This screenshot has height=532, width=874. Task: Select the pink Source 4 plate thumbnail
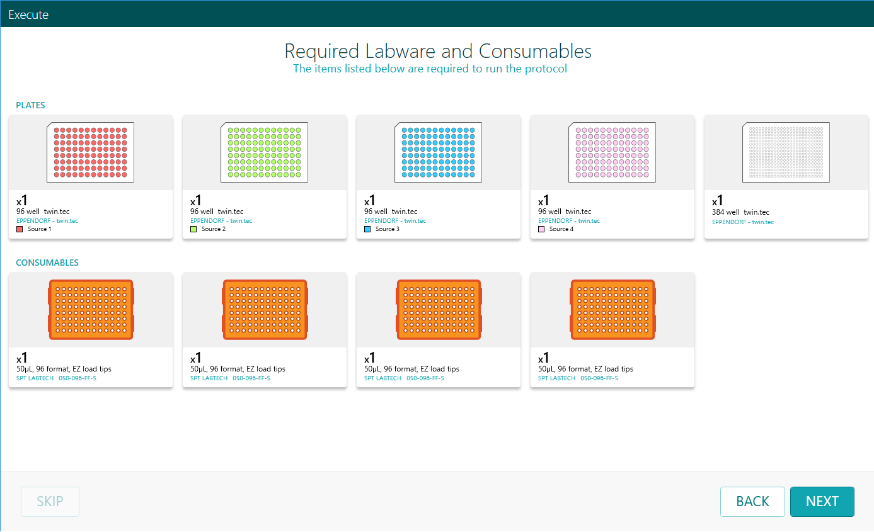612,152
